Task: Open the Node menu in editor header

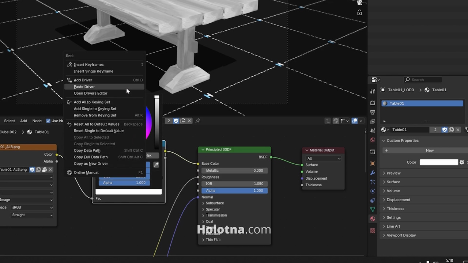Action: 37,121
